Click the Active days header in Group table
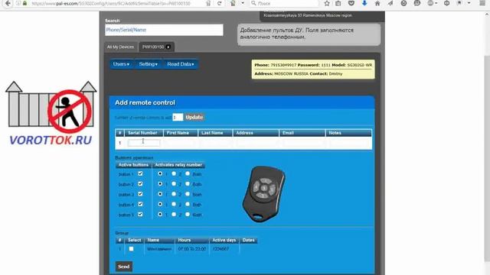Screen dimensions: 490x275 tap(224, 240)
